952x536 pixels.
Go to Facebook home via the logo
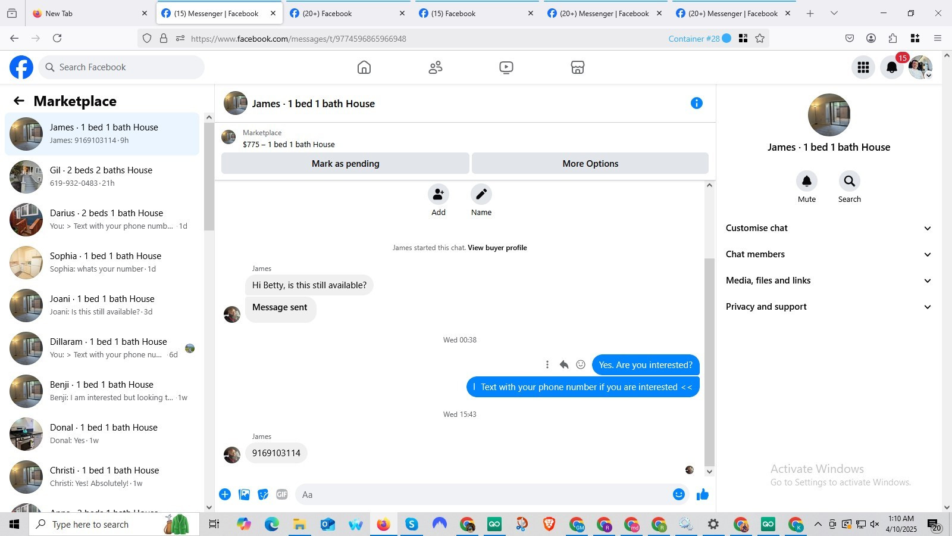[x=21, y=67]
